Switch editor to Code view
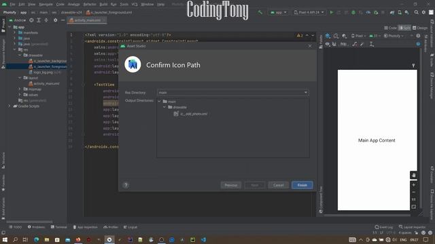 390,28
